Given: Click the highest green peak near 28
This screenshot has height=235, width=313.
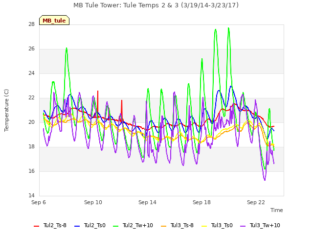Looking at the screenshot, I should [x=228, y=28].
